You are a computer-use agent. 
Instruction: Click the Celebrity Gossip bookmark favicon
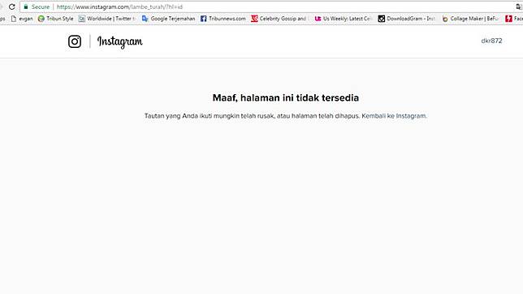pos(254,19)
